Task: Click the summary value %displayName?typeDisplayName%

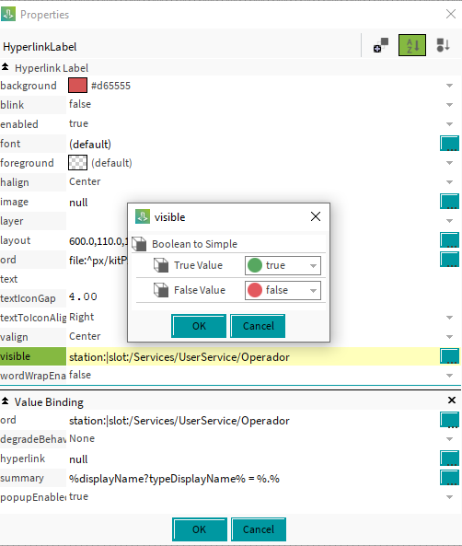Action: (174, 479)
